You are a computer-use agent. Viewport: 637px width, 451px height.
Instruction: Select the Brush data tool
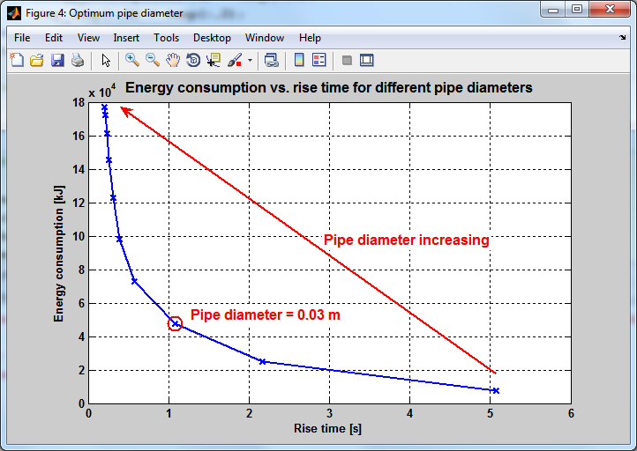[x=235, y=60]
